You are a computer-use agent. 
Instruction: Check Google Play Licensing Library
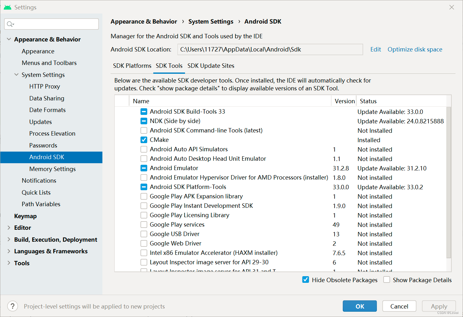pyautogui.click(x=144, y=215)
